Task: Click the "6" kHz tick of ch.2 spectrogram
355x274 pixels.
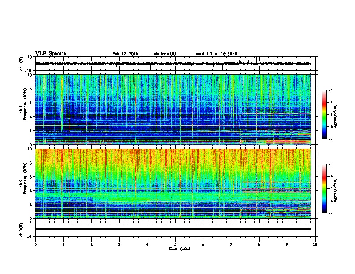Action: (31, 177)
